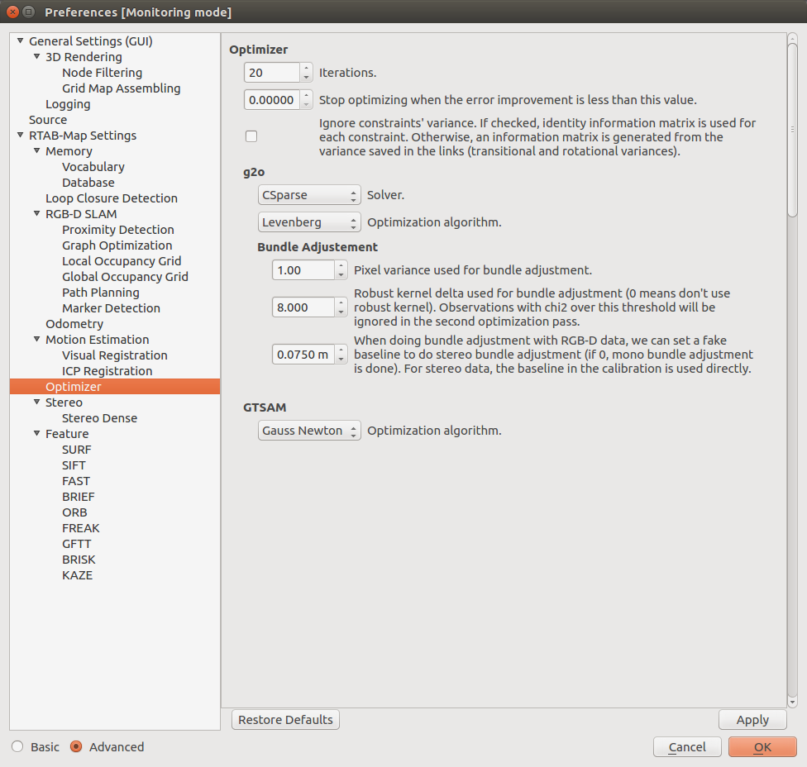The image size is (807, 767).
Task: Click the fake baseline 0.0750 m field
Action: point(303,355)
